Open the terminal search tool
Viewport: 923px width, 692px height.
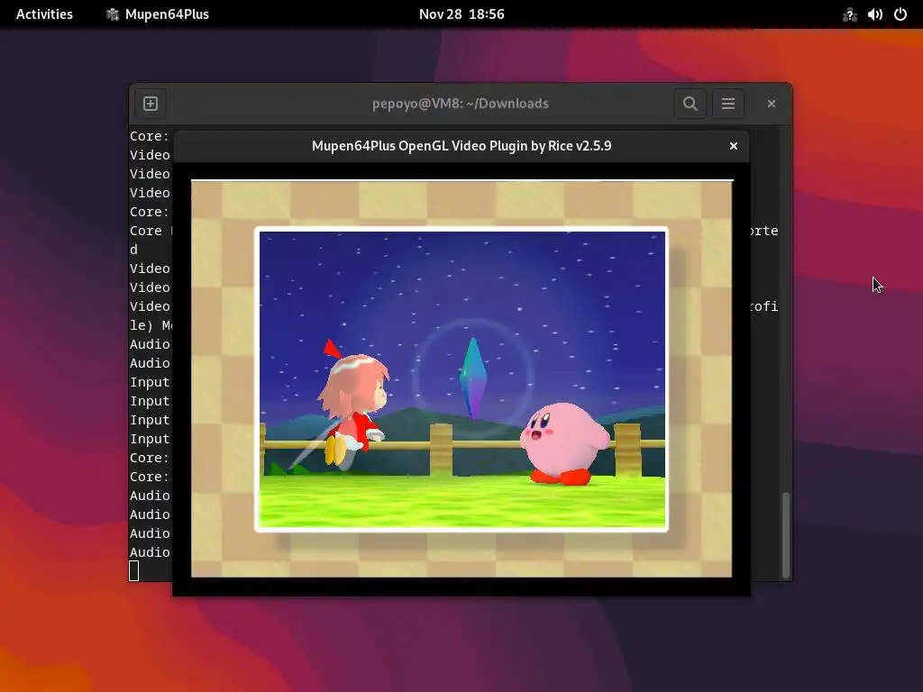690,104
